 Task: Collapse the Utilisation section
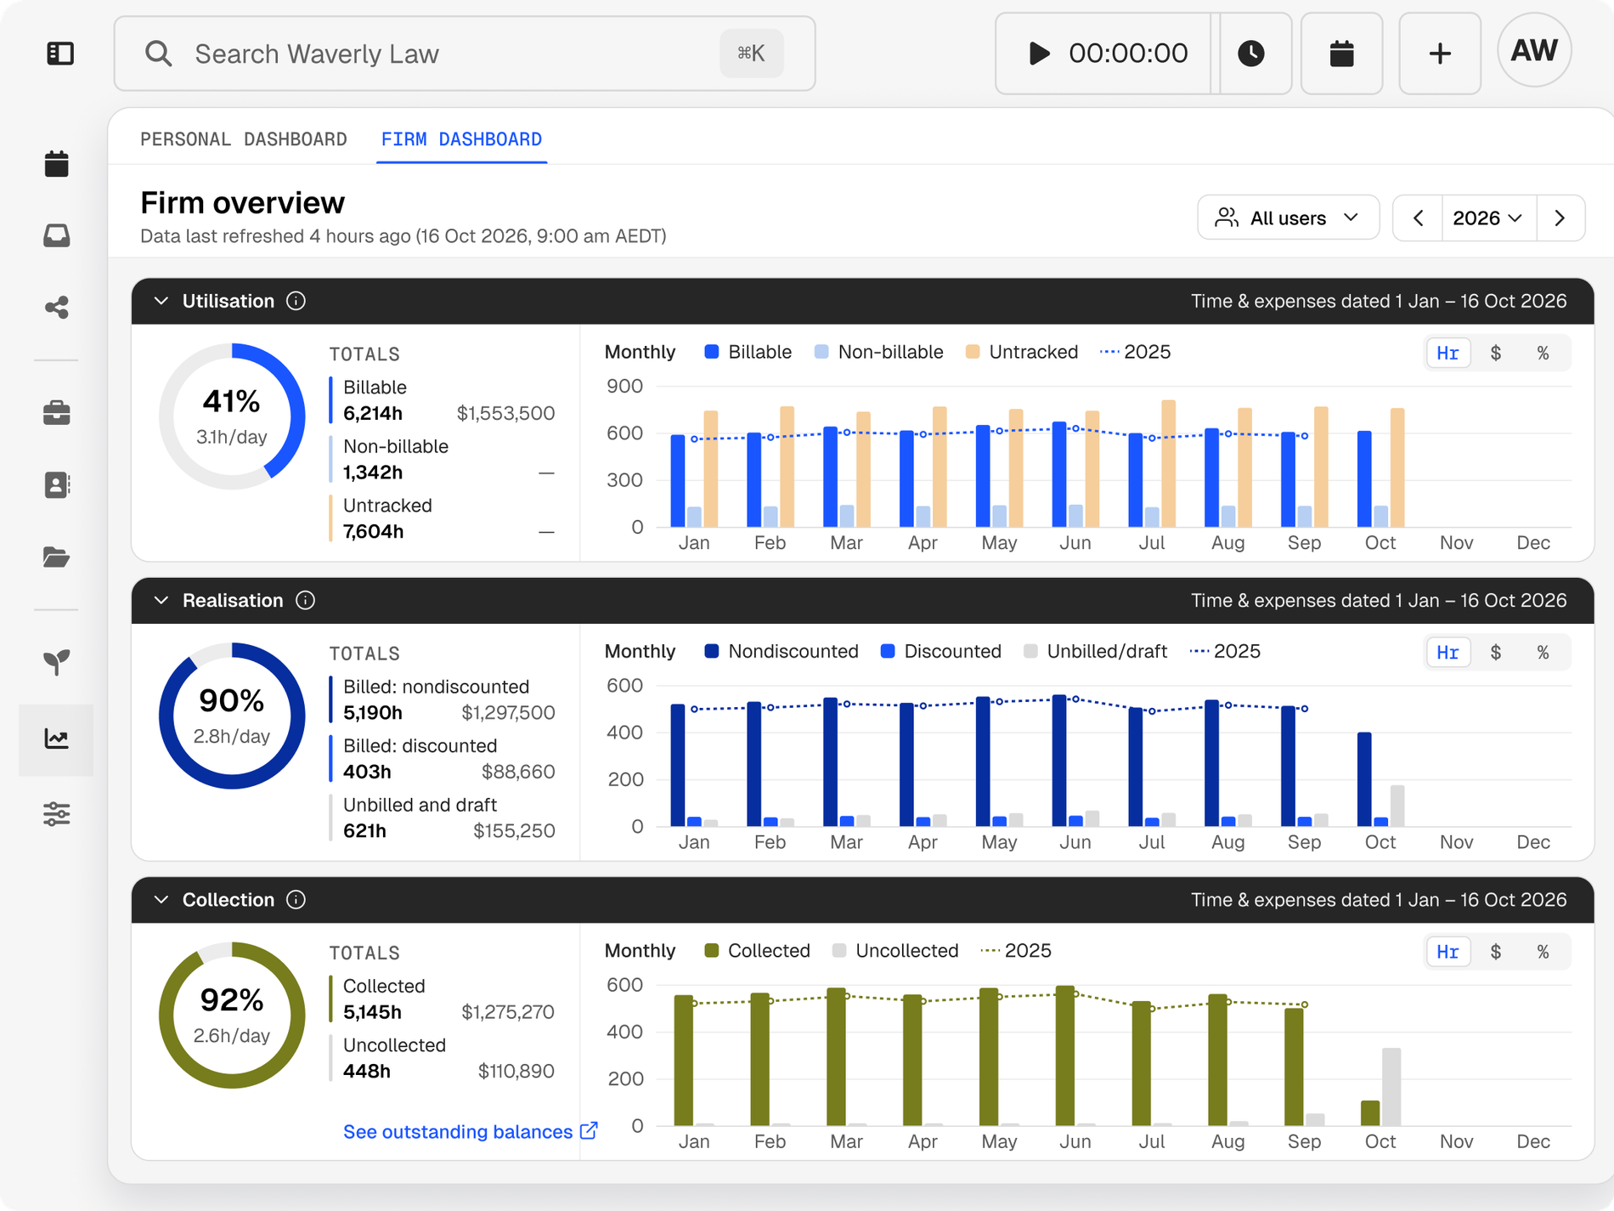161,301
